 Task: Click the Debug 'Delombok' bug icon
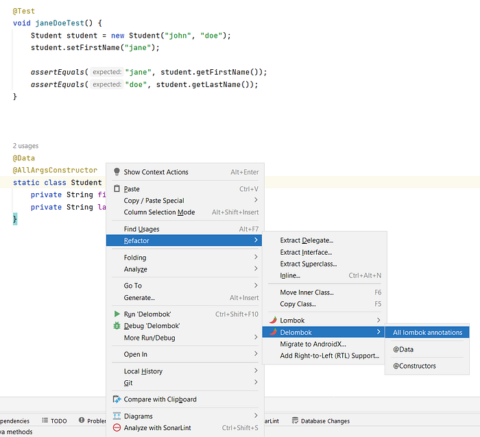click(x=117, y=325)
